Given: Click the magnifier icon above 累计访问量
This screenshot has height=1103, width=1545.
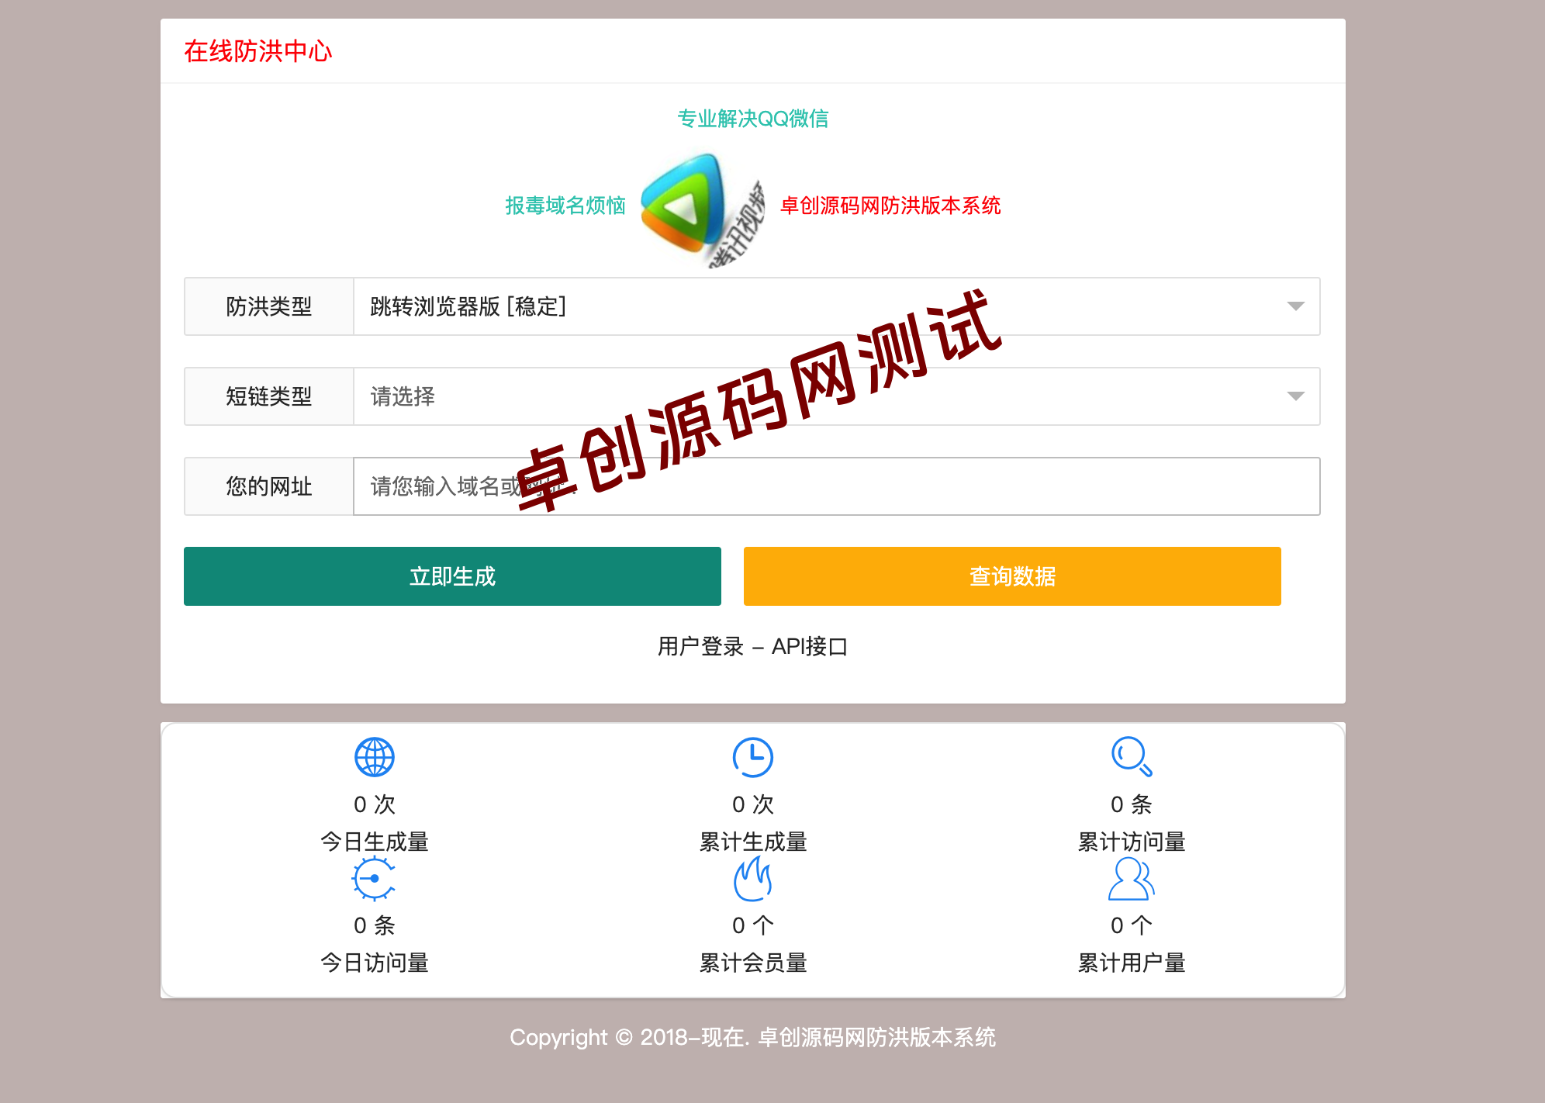Looking at the screenshot, I should pos(1132,756).
